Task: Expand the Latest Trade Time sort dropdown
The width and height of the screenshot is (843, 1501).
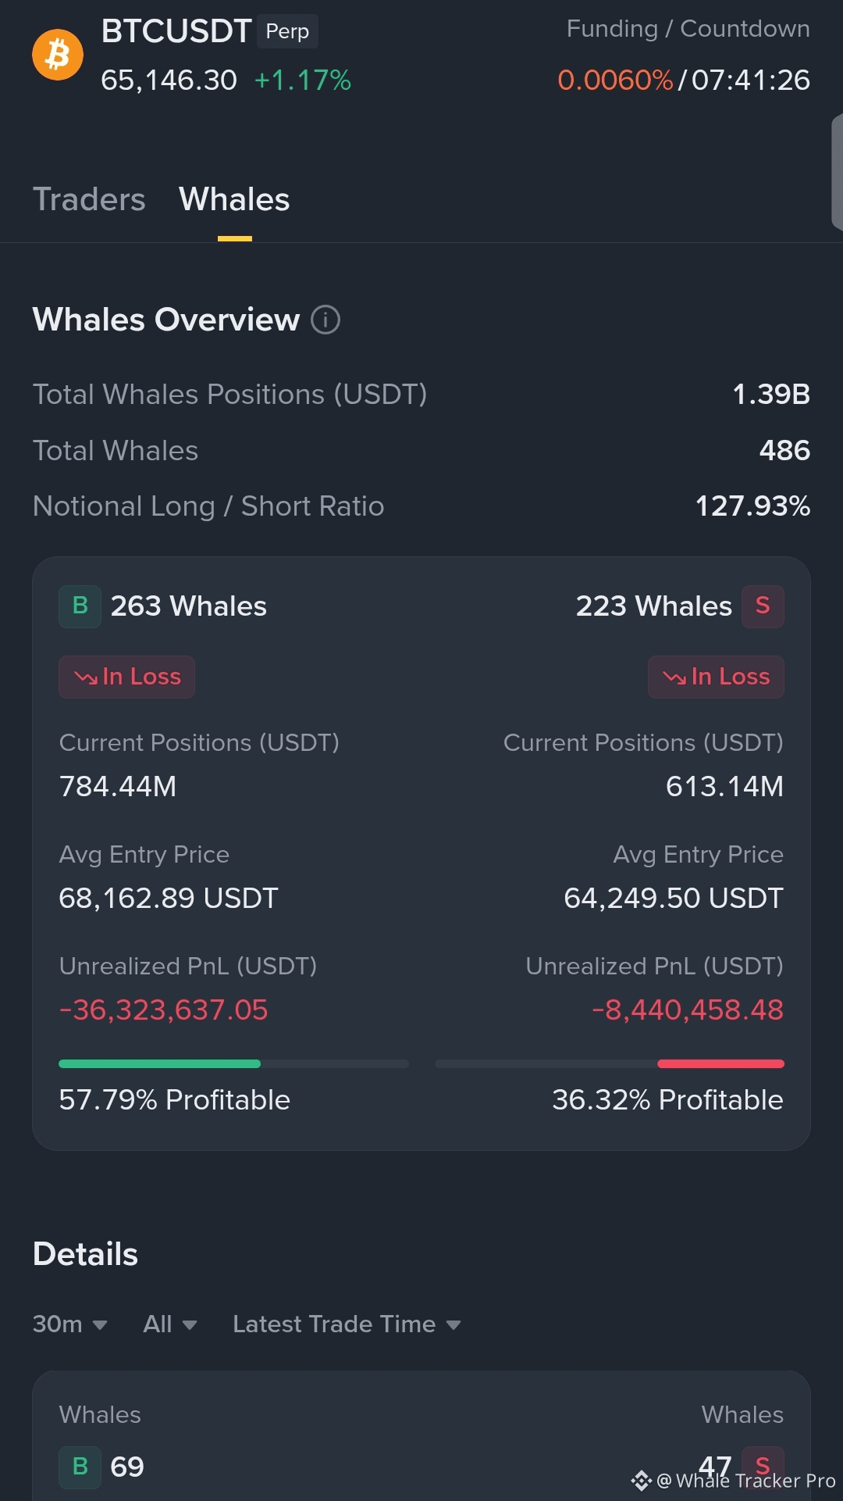Action: [x=347, y=1324]
